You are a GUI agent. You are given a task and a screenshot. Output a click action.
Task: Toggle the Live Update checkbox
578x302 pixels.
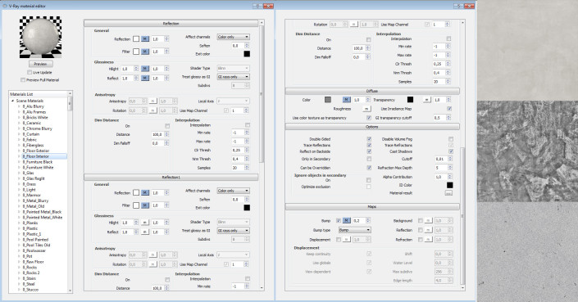tap(30, 73)
